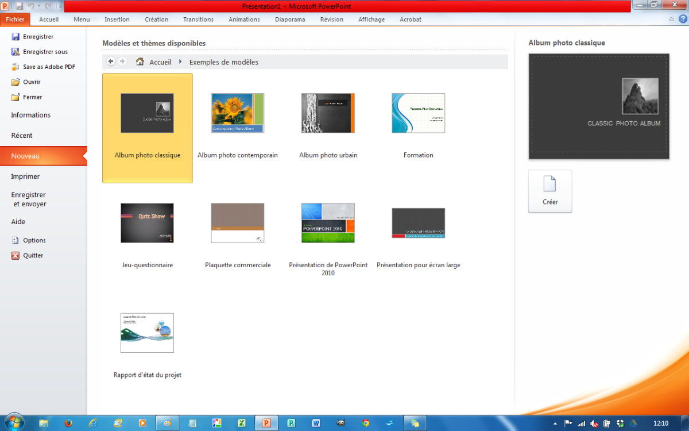The height and width of the screenshot is (431, 689).
Task: Open Internet Explorer from the taskbar
Action: pyautogui.click(x=93, y=423)
